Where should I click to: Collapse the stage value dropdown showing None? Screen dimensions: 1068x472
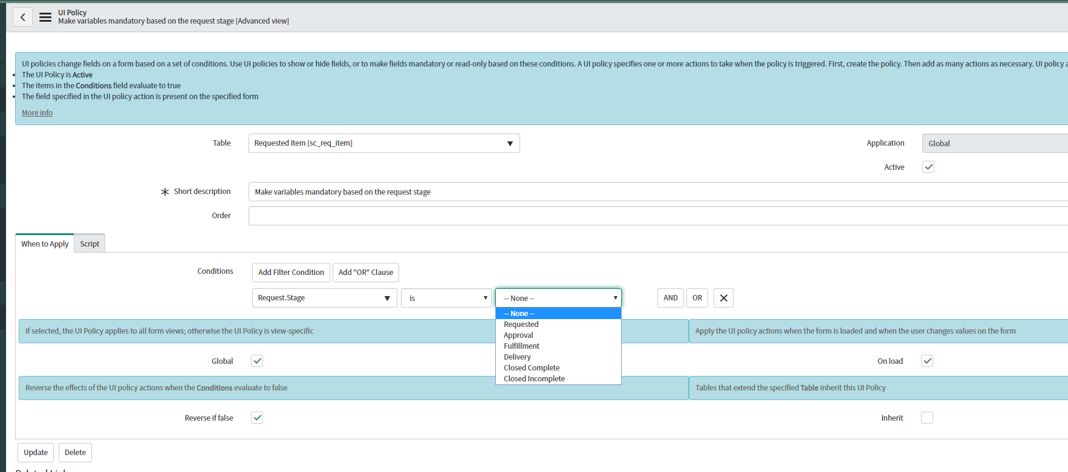pos(558,298)
